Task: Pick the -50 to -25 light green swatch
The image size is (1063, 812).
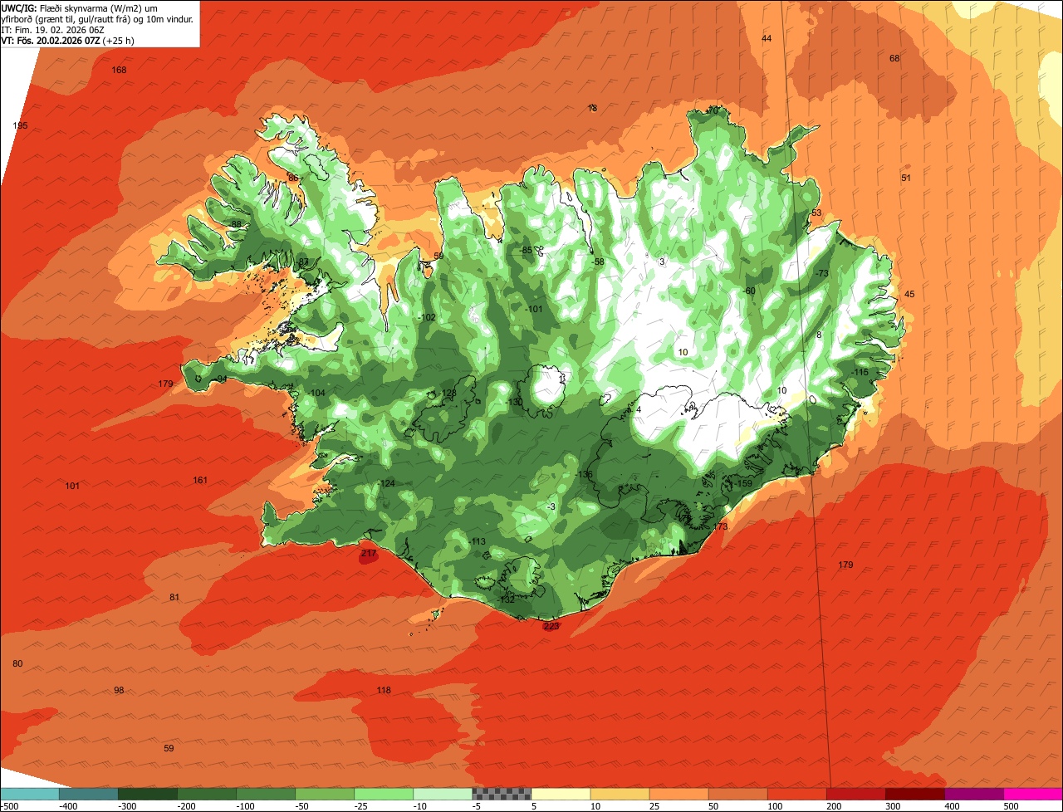Action: click(325, 794)
